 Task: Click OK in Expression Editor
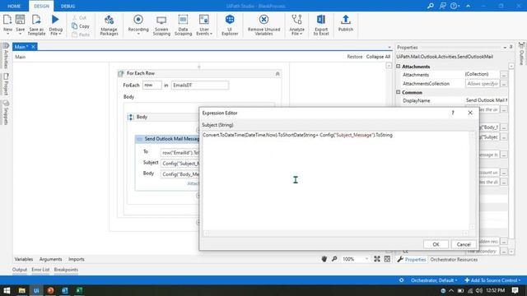(436, 244)
